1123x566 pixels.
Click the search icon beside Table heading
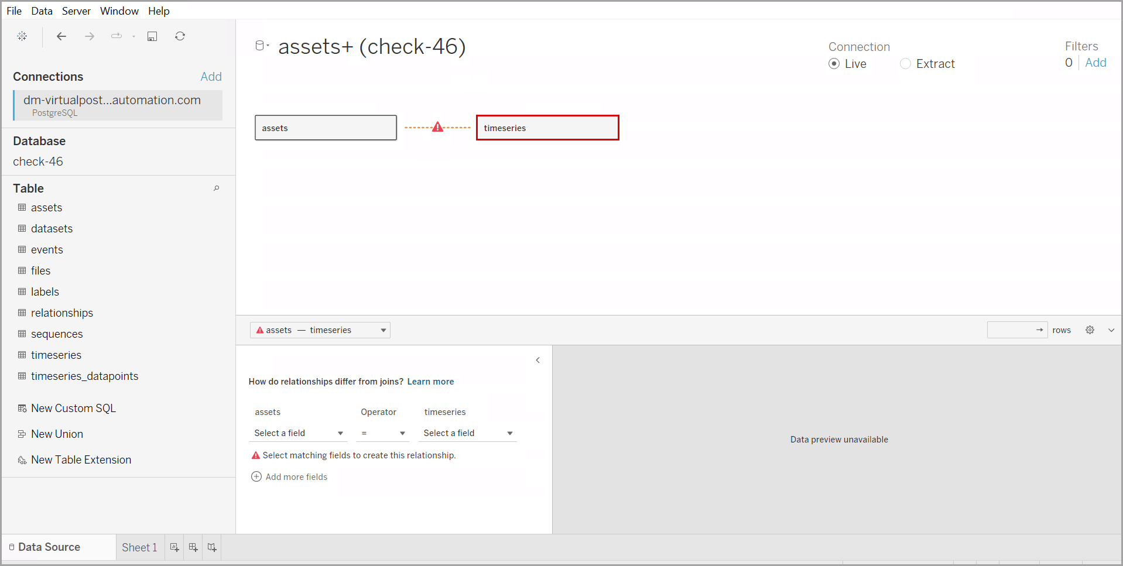pyautogui.click(x=216, y=188)
